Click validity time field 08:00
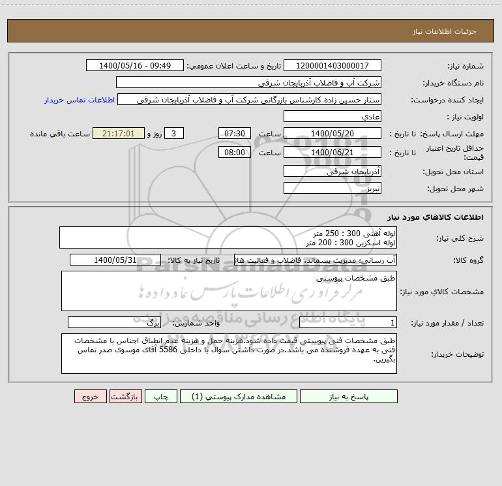Viewport: 502px width, 486px height. tap(234, 152)
